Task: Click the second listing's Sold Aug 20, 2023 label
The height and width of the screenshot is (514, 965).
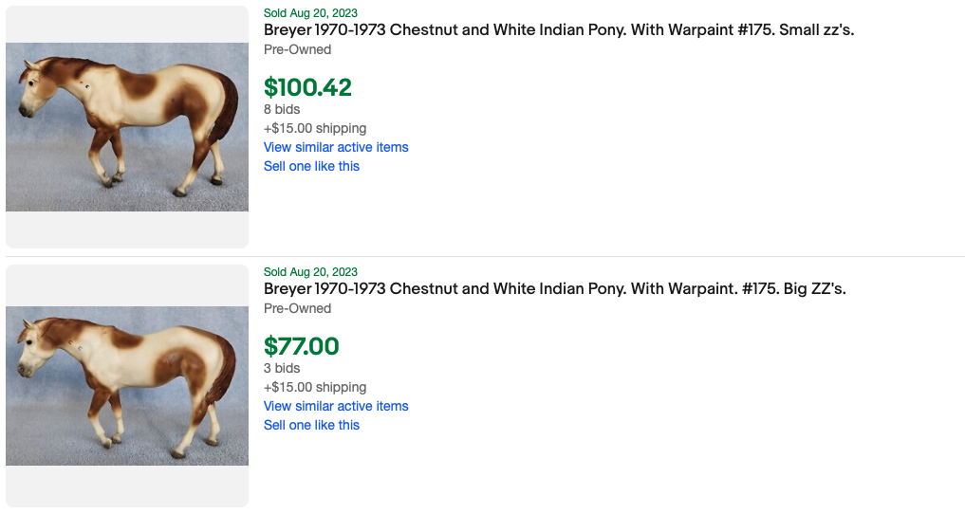Action: [x=310, y=272]
